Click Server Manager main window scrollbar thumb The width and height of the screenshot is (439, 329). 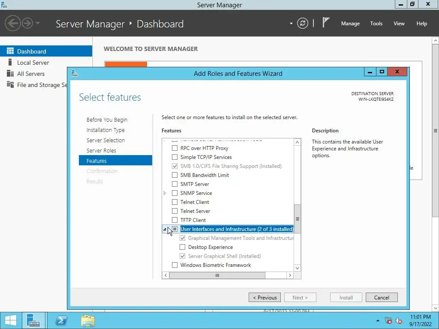(436, 130)
